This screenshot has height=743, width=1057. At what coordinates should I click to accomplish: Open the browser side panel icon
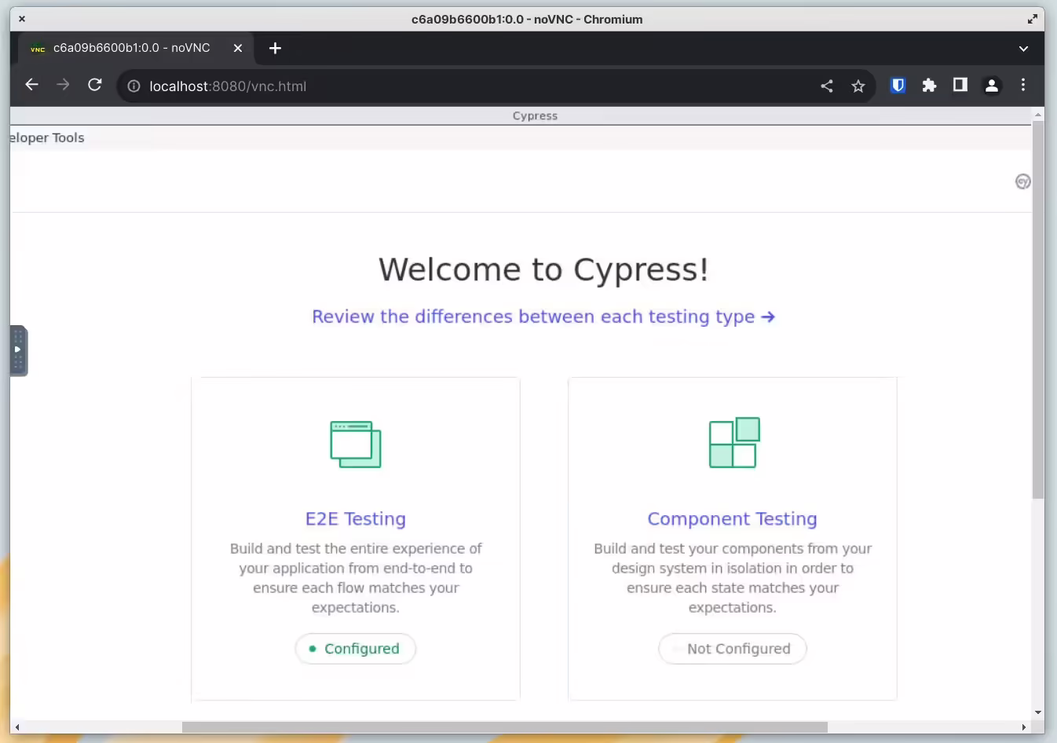(960, 86)
